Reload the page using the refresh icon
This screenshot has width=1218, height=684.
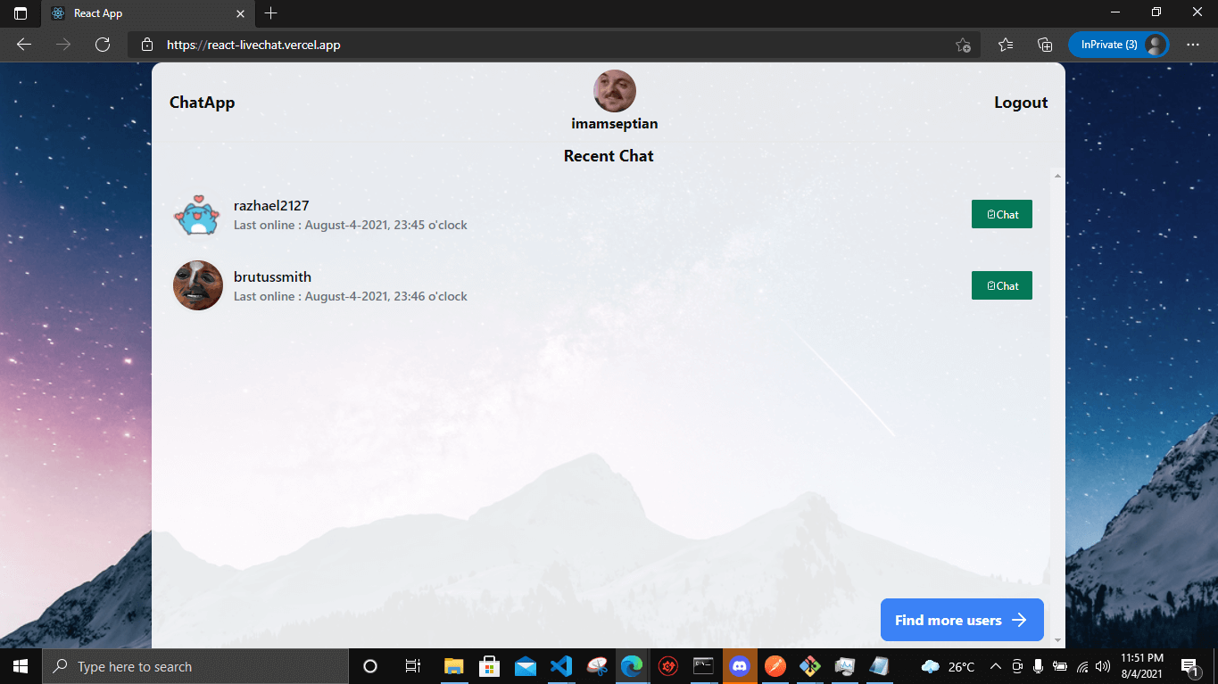pyautogui.click(x=103, y=44)
